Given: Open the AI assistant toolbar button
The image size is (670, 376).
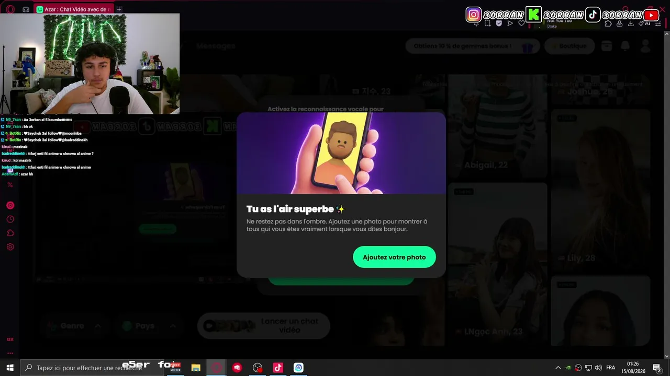Looking at the screenshot, I should (645, 23).
